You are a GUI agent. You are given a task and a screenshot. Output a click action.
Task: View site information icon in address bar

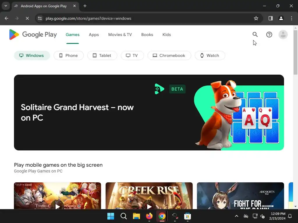click(40, 18)
